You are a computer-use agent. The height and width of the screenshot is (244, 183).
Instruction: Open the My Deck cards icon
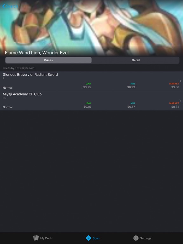click(36, 238)
